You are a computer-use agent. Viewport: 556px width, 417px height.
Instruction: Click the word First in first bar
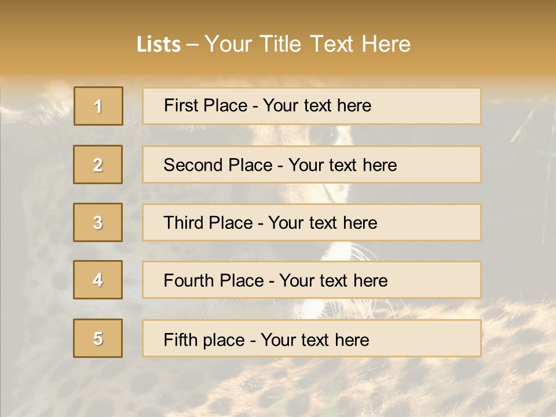pyautogui.click(x=181, y=105)
